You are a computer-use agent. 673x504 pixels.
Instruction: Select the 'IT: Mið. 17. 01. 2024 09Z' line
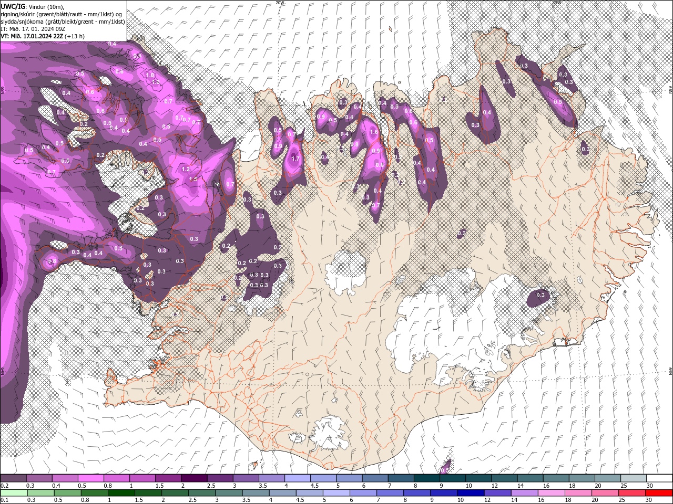(33, 29)
